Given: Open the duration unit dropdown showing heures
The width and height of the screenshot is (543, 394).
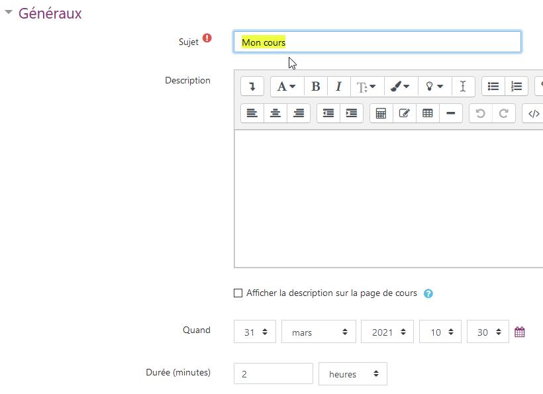Looking at the screenshot, I should [353, 374].
